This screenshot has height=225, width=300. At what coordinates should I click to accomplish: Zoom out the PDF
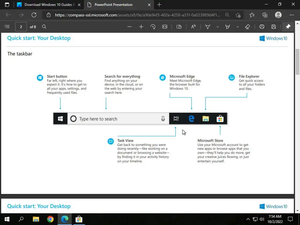(x=129, y=27)
